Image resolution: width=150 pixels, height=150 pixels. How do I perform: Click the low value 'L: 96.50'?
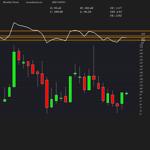85,12
